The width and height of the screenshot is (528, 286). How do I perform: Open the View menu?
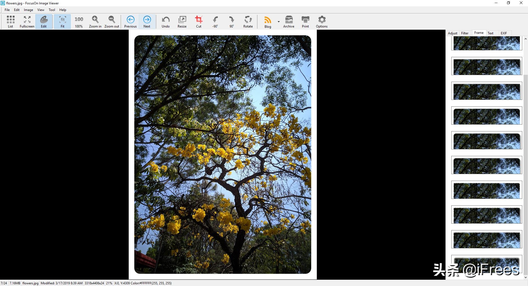pos(41,10)
